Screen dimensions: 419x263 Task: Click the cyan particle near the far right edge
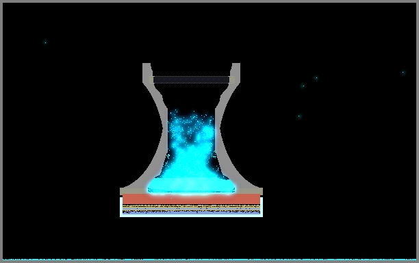(x=403, y=72)
